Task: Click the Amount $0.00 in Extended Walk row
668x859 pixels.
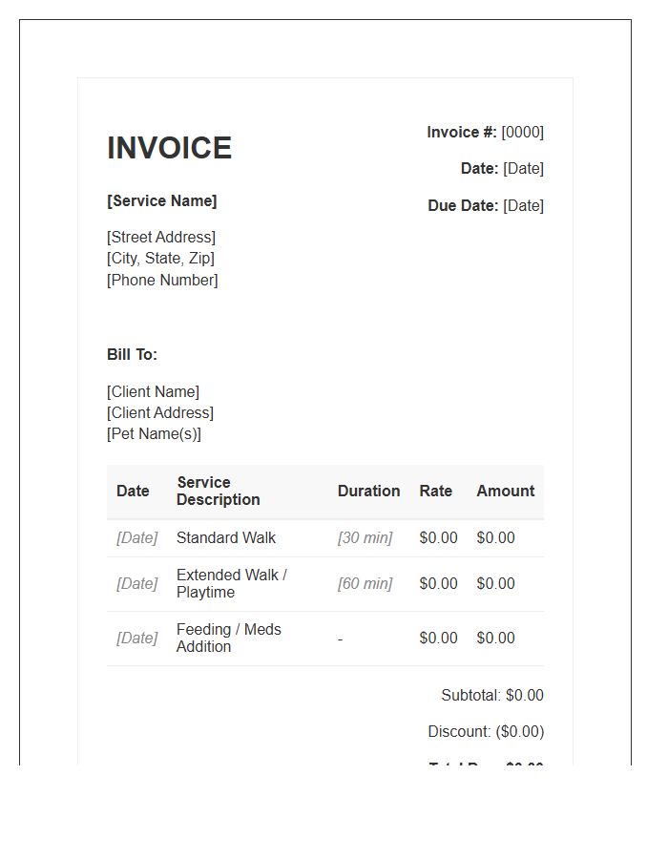Action: [x=495, y=583]
